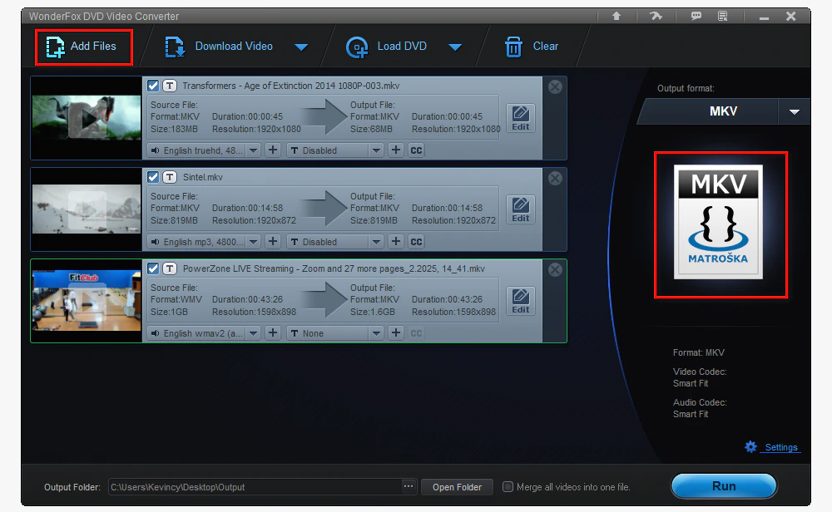Clear the file list
The image size is (832, 512).
pyautogui.click(x=531, y=47)
